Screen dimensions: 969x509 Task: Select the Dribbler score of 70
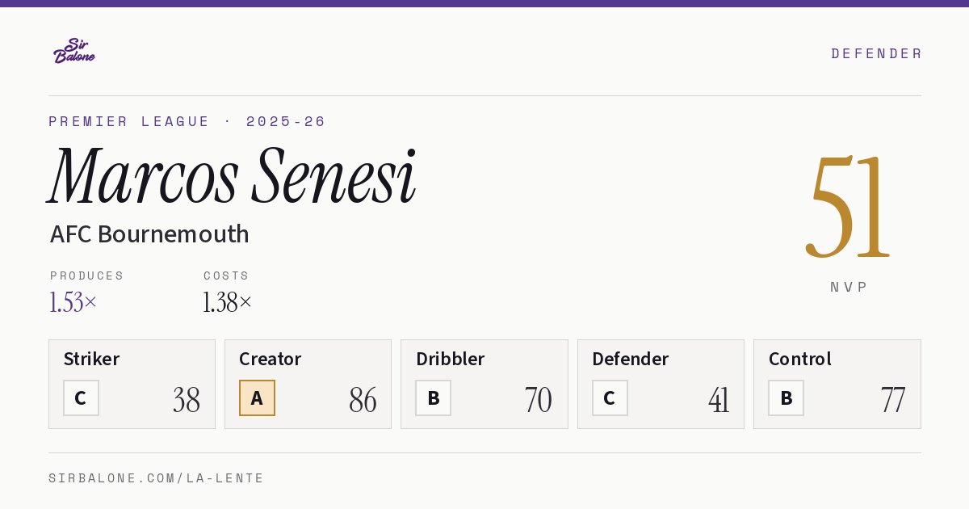click(x=538, y=400)
